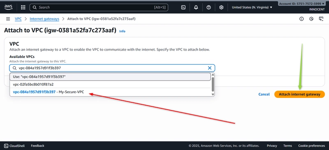Click the dropdown list scrollbar thumb
The image size is (329, 150).
[213, 84]
